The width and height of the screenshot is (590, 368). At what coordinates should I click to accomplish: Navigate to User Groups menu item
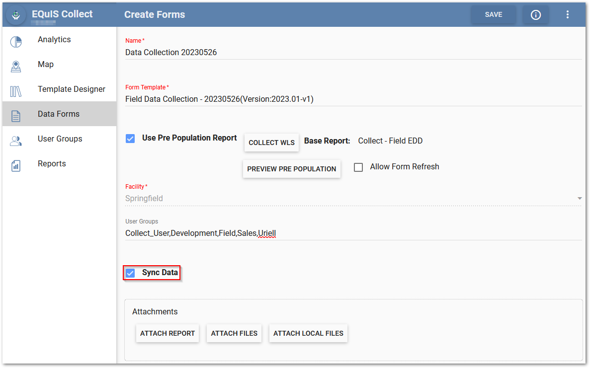tap(60, 139)
